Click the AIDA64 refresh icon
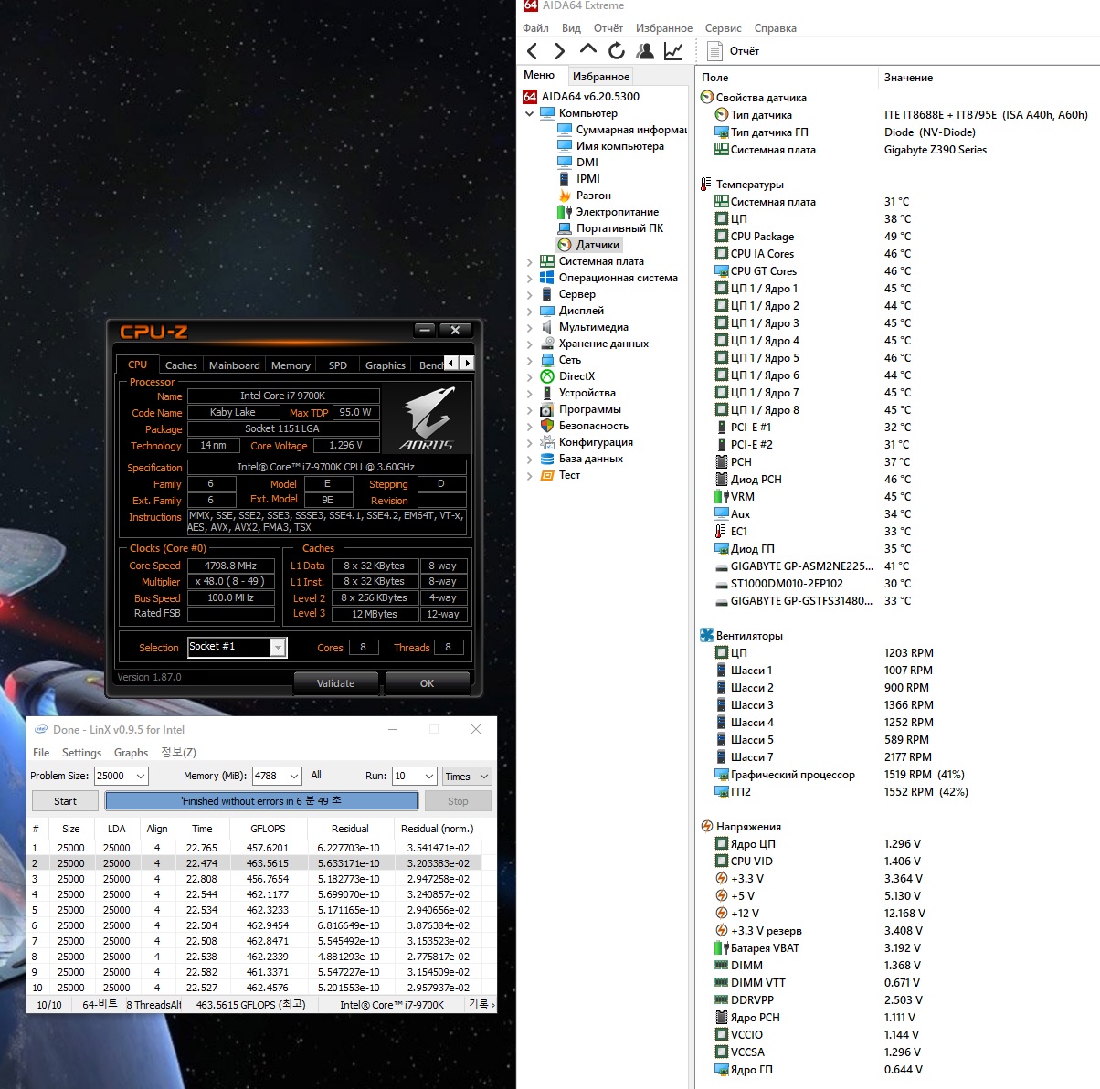Viewport: 1100px width, 1089px height. [x=617, y=51]
